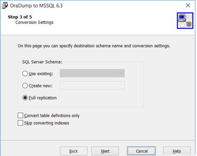Expand the Use existing schema dropdown arrow
Image resolution: width=197 pixels, height=156 pixels.
point(121,73)
